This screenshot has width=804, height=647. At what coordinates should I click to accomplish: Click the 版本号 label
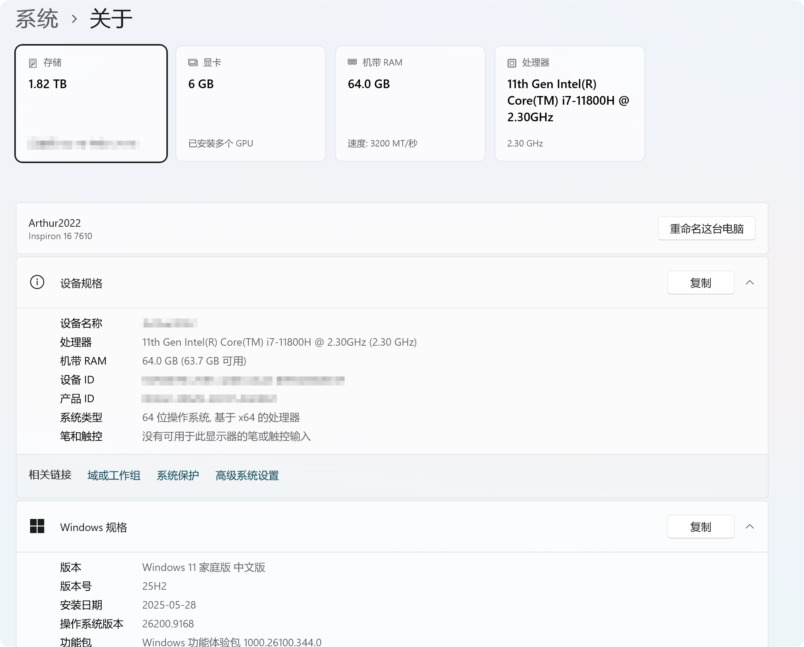[76, 586]
